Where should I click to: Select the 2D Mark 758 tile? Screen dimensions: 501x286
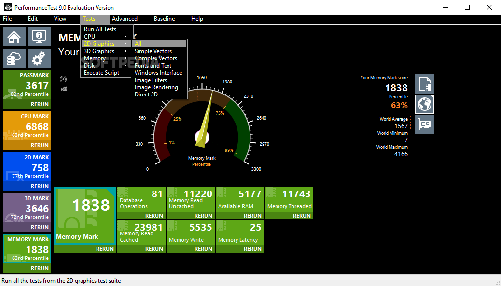(27, 167)
